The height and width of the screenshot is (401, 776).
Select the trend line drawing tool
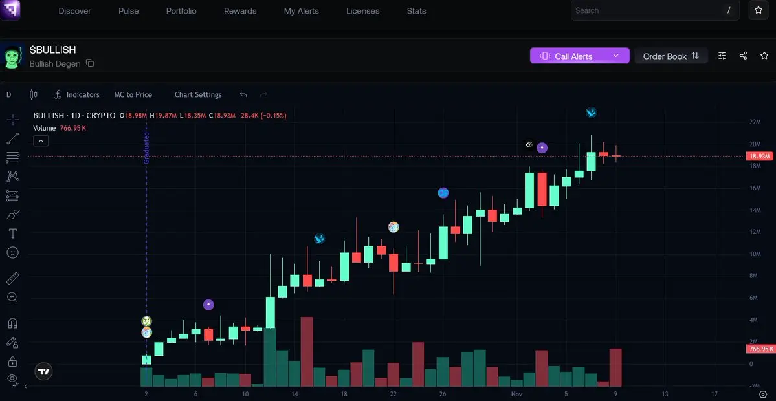click(13, 138)
